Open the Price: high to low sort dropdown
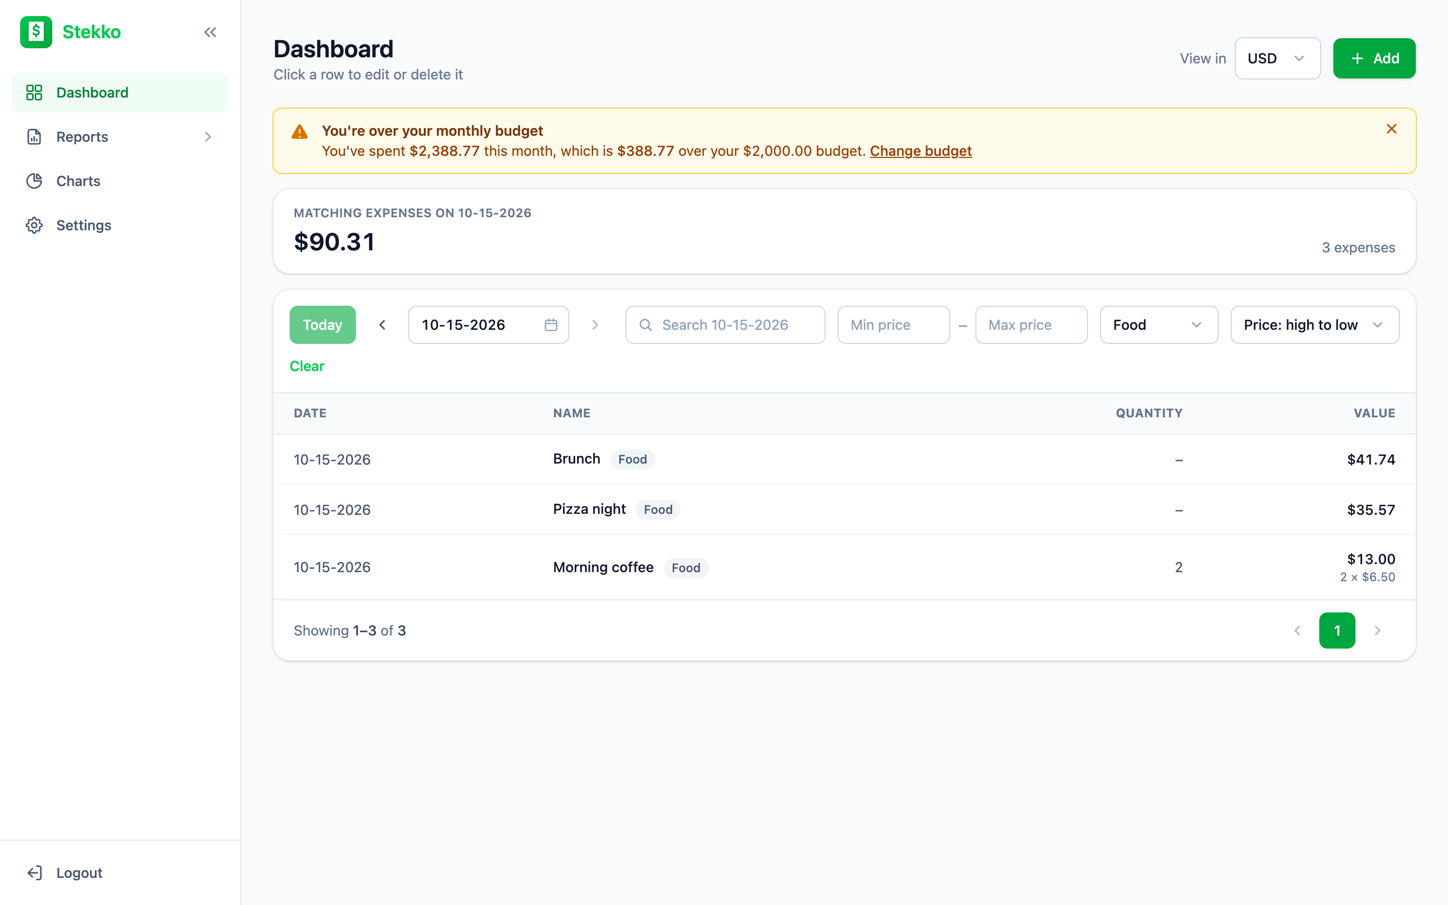The image size is (1448, 905). pos(1315,325)
